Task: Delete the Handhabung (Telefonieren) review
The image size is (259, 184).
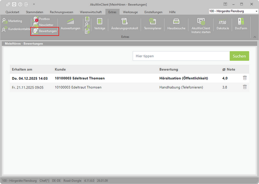Action: 245,87
